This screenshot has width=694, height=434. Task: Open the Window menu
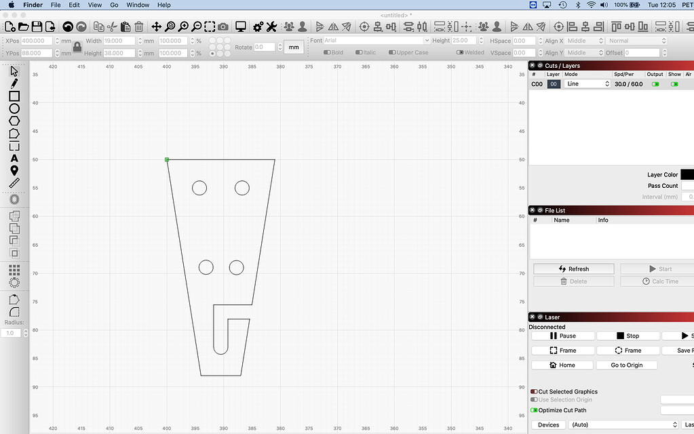pos(138,5)
